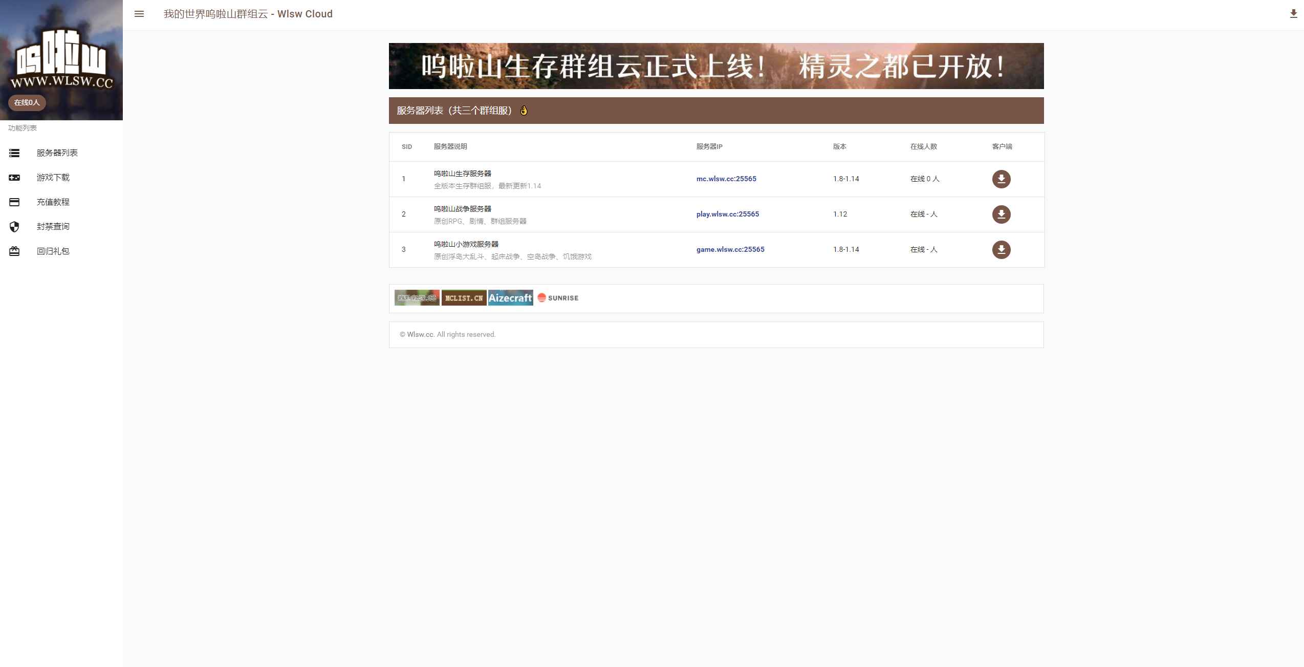1304x667 pixels.
Task: Click the © Wlsw.cc footer text
Action: (447, 335)
